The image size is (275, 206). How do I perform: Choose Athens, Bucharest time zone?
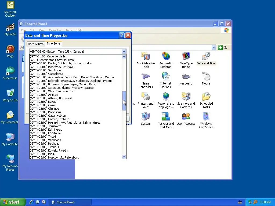[x=75, y=98]
